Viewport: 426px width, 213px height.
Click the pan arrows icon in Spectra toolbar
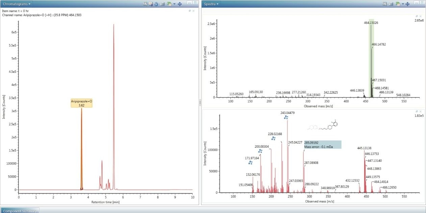pyautogui.click(x=407, y=4)
